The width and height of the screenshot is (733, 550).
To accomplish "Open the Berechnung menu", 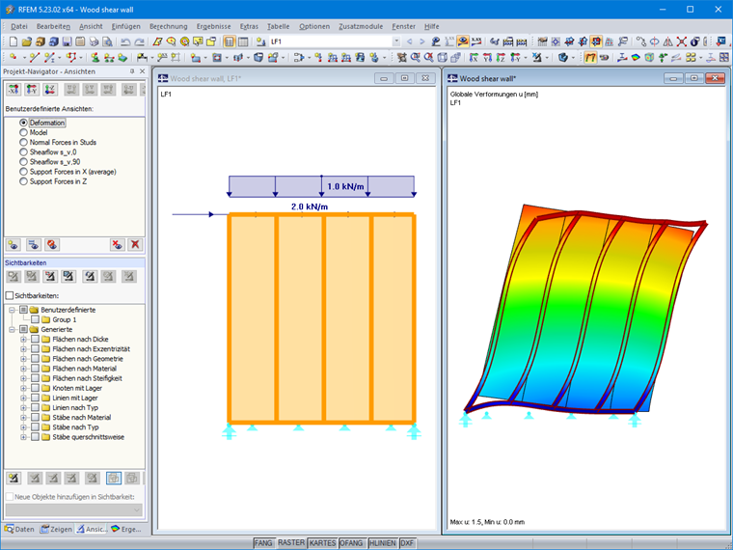I will pos(168,27).
